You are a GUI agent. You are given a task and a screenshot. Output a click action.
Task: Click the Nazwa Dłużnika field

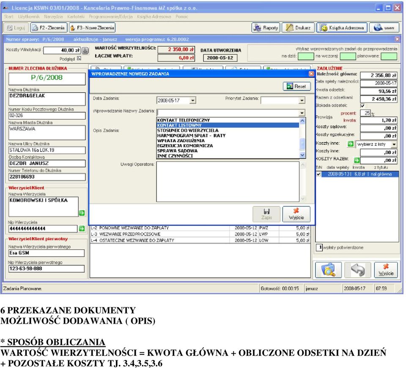(47, 99)
